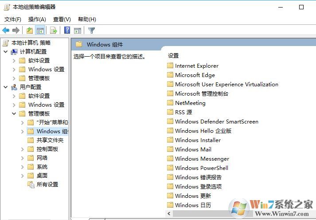Viewport: 316px width, 220px height.
Task: Click the Windows 组件 header folder icon
Action: coord(79,44)
